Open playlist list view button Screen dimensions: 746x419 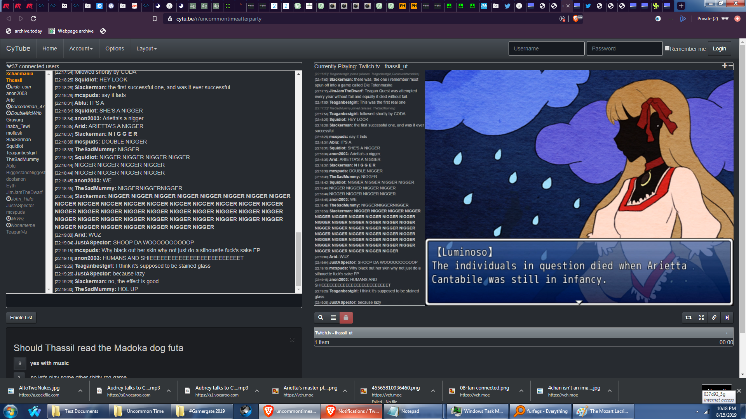coord(333,317)
